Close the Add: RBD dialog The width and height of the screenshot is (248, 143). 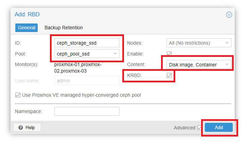[229, 15]
